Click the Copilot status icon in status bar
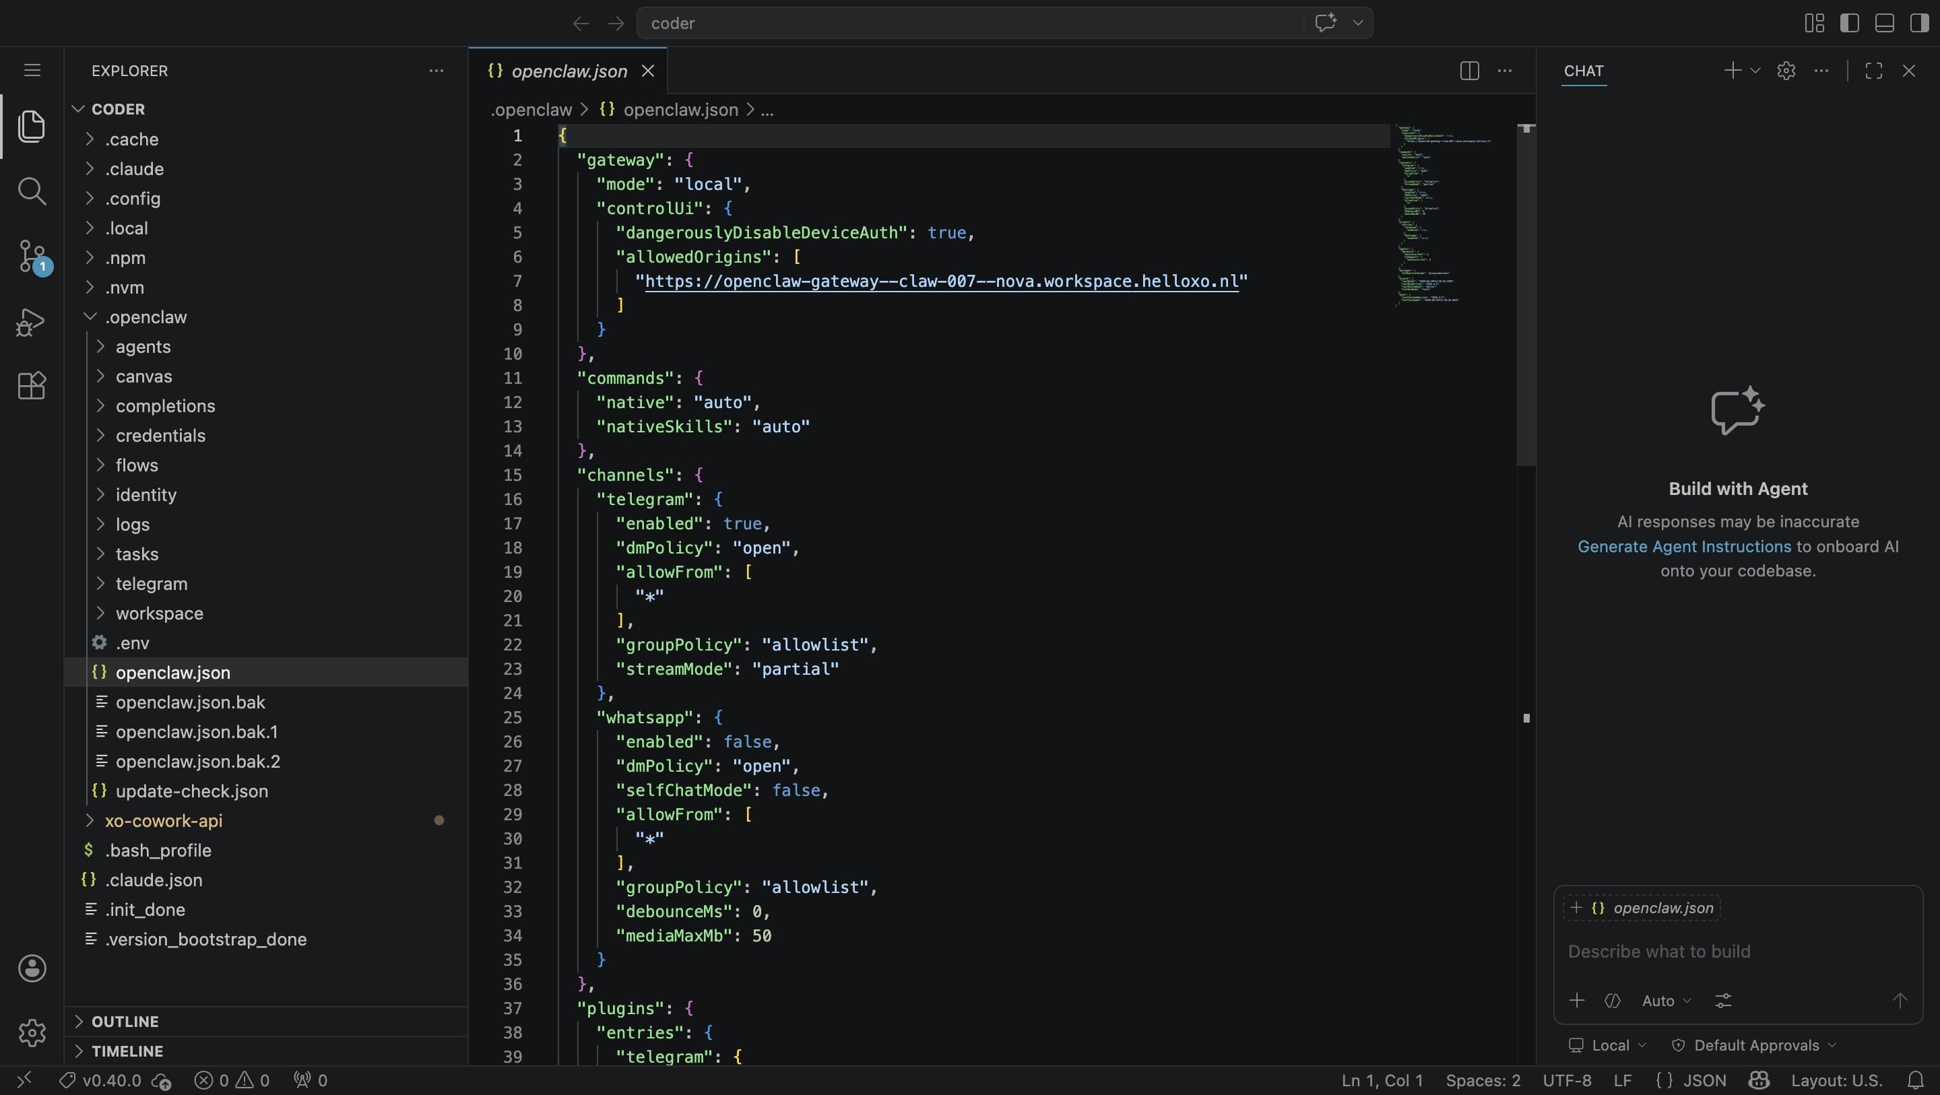Screen dimensions: 1940x1095 pyautogui.click(x=1759, y=1080)
